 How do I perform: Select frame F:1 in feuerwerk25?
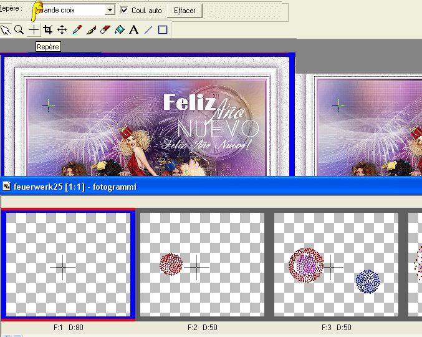point(69,265)
